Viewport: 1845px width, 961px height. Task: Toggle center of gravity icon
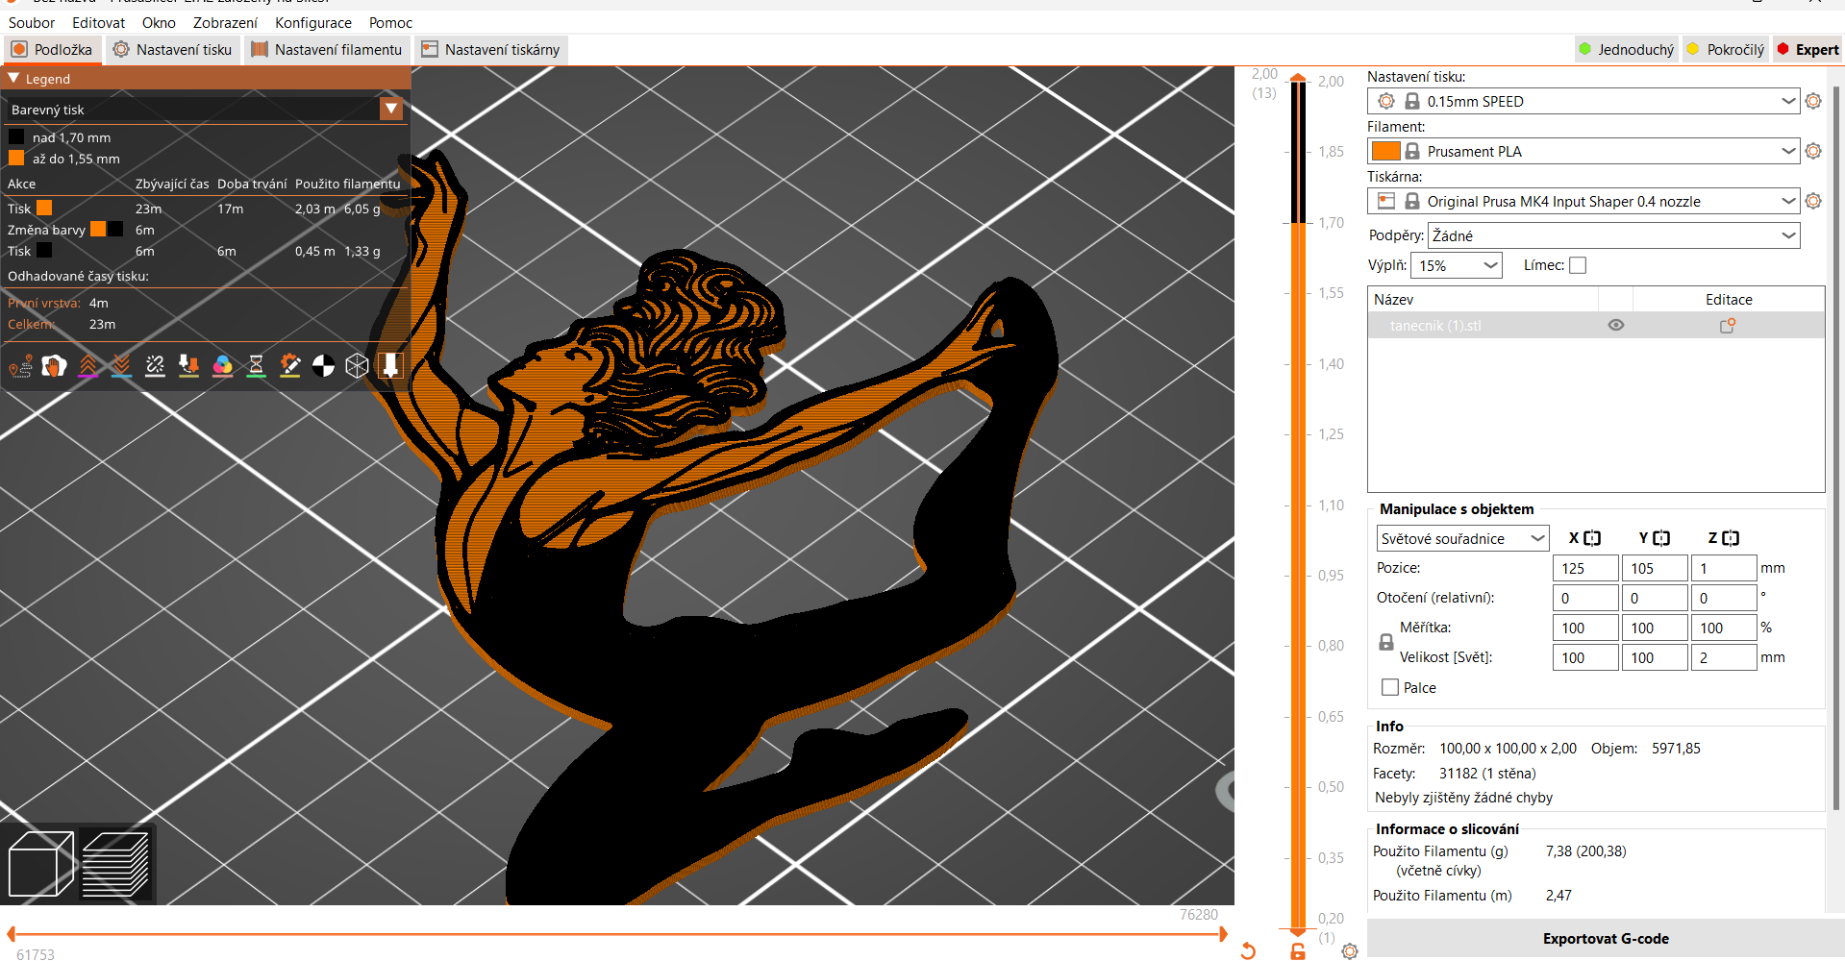coord(324,366)
